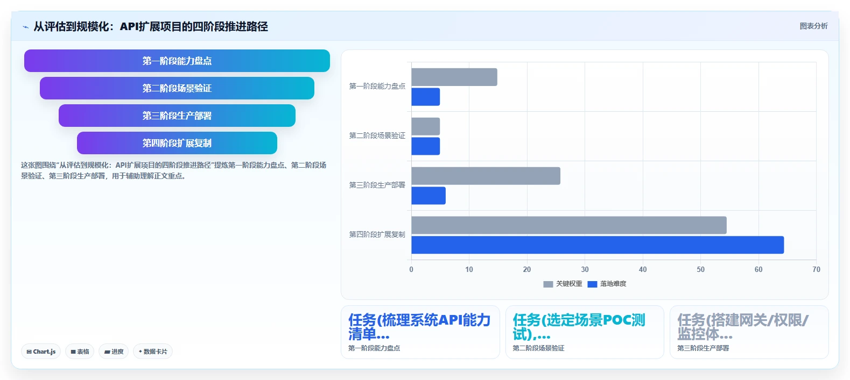Toggle the 落地难度 legend item
This screenshot has height=380, width=850.
tap(607, 284)
